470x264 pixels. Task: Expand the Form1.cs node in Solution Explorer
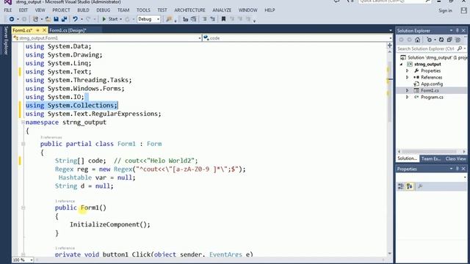click(407, 90)
